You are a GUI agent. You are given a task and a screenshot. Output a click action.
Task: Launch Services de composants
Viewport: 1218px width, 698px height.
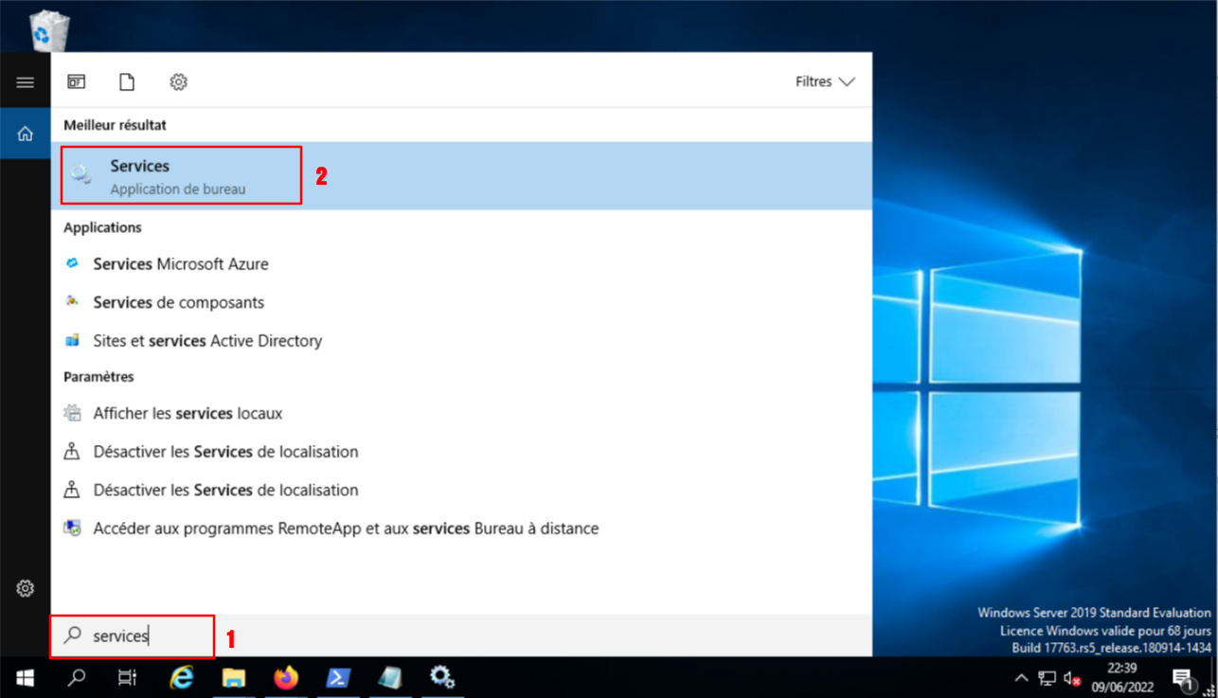click(178, 303)
